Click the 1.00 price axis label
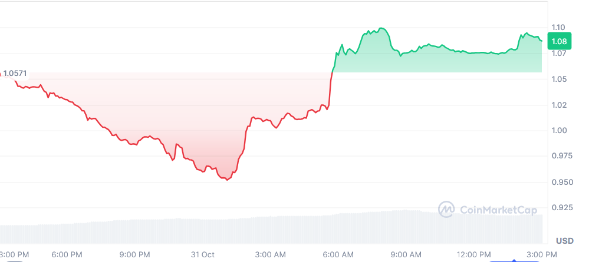 (559, 131)
